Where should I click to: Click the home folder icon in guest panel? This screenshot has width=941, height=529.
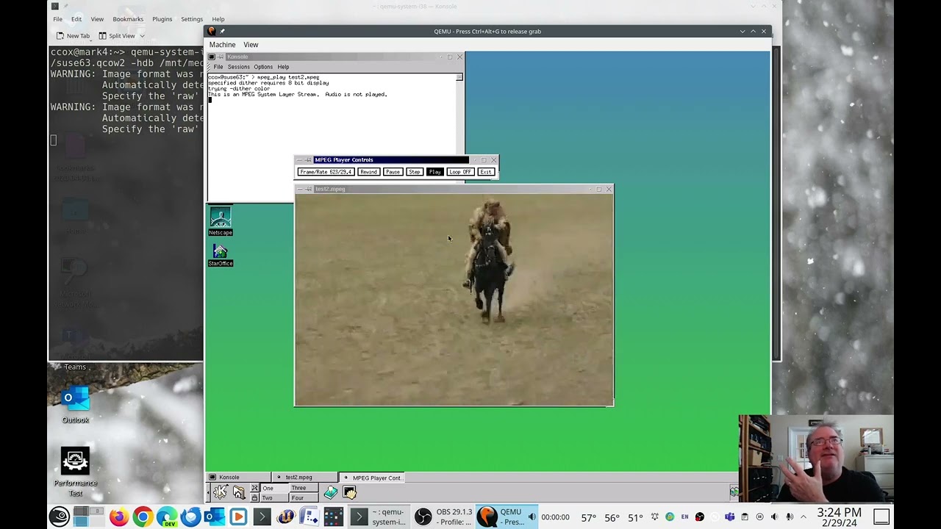point(239,492)
